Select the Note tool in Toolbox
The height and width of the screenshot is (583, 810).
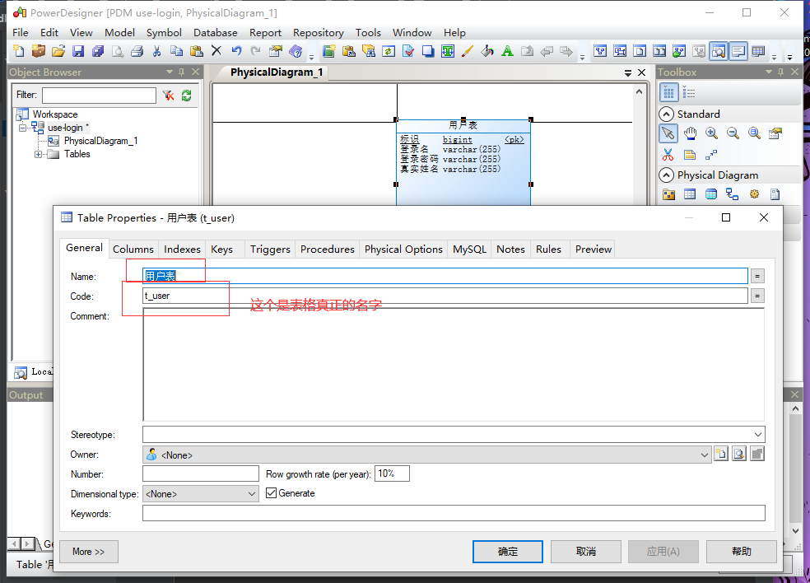[x=690, y=155]
